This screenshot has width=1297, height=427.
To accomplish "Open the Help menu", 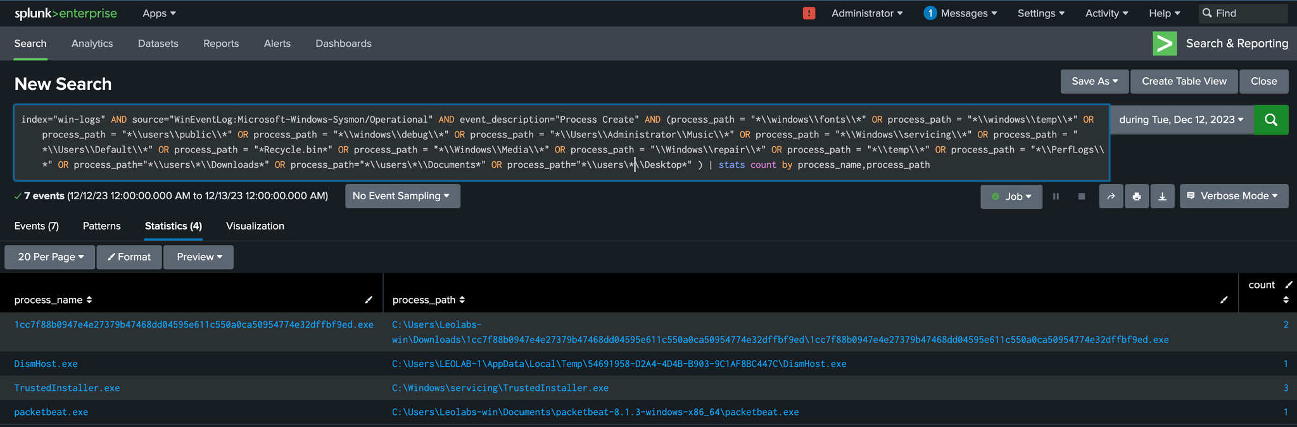I will pos(1165,13).
